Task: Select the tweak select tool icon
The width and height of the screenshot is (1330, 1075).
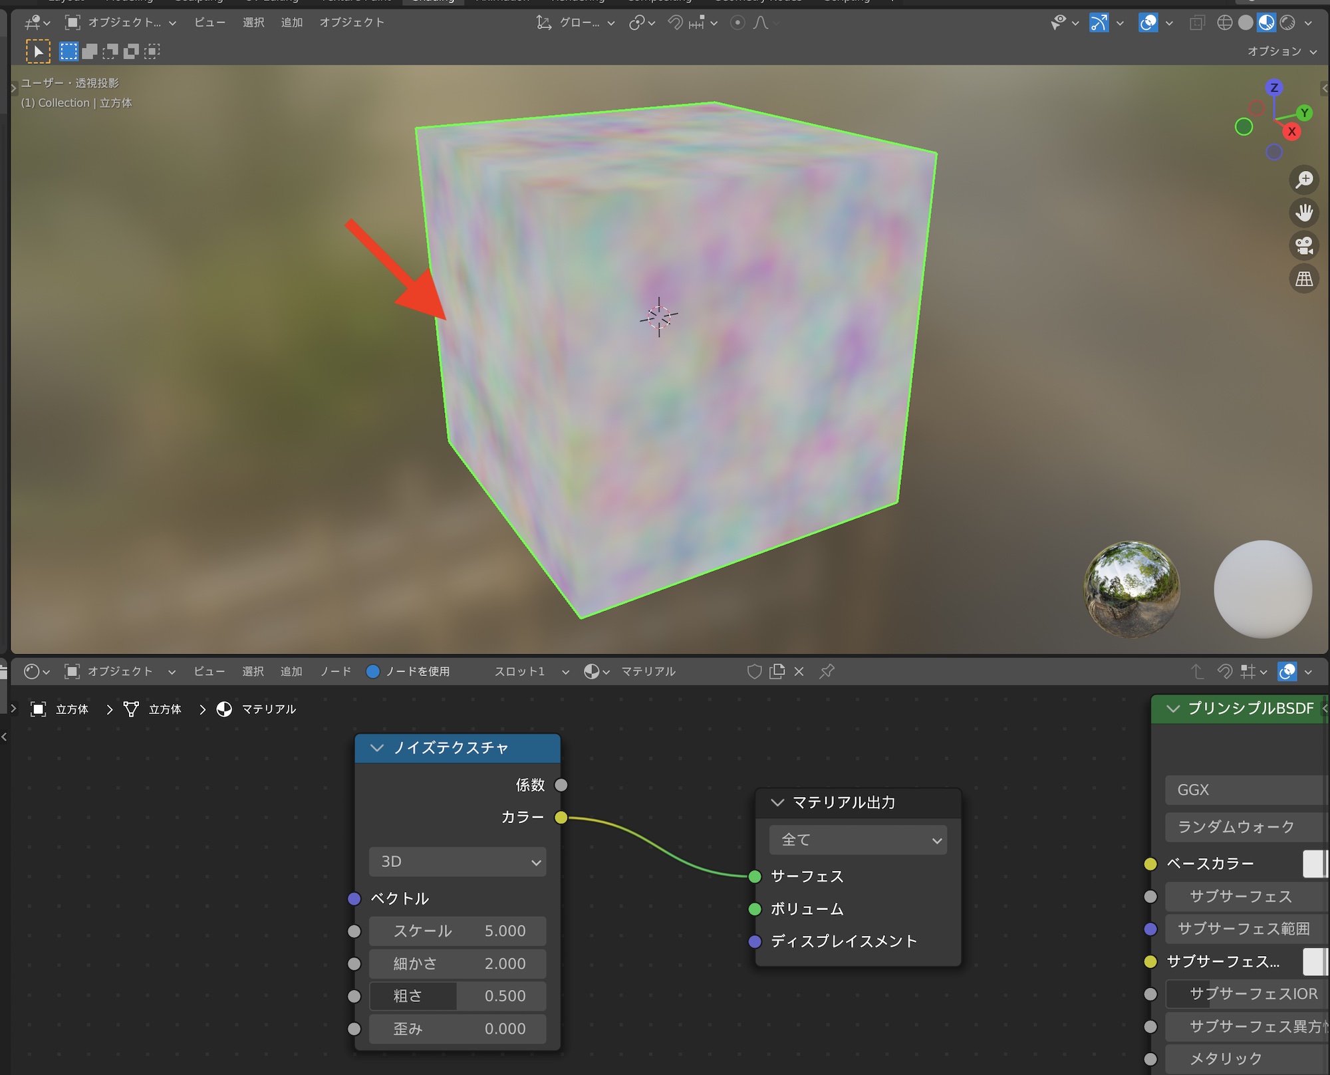Action: pyautogui.click(x=38, y=51)
